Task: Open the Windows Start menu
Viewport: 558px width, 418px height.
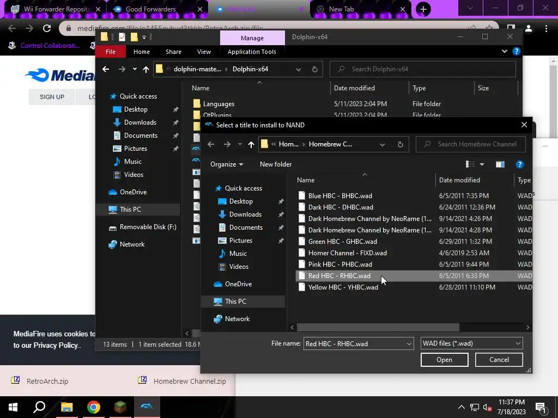Action: (x=13, y=407)
